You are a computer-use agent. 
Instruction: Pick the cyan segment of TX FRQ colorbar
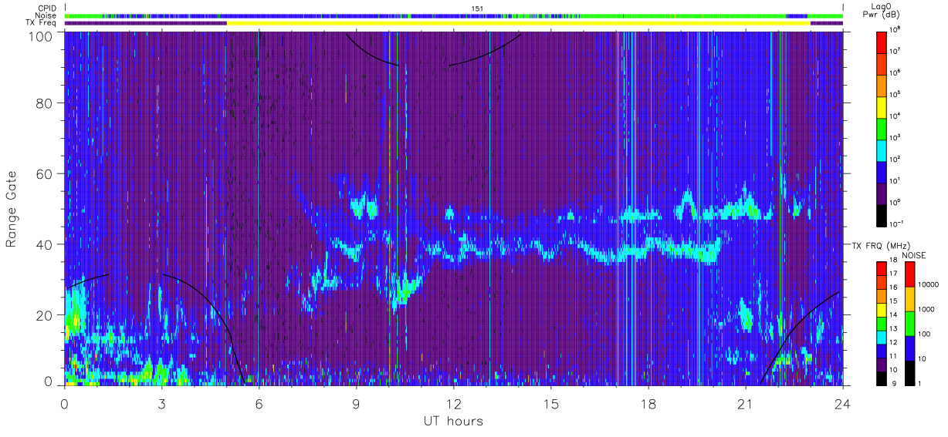click(x=882, y=338)
